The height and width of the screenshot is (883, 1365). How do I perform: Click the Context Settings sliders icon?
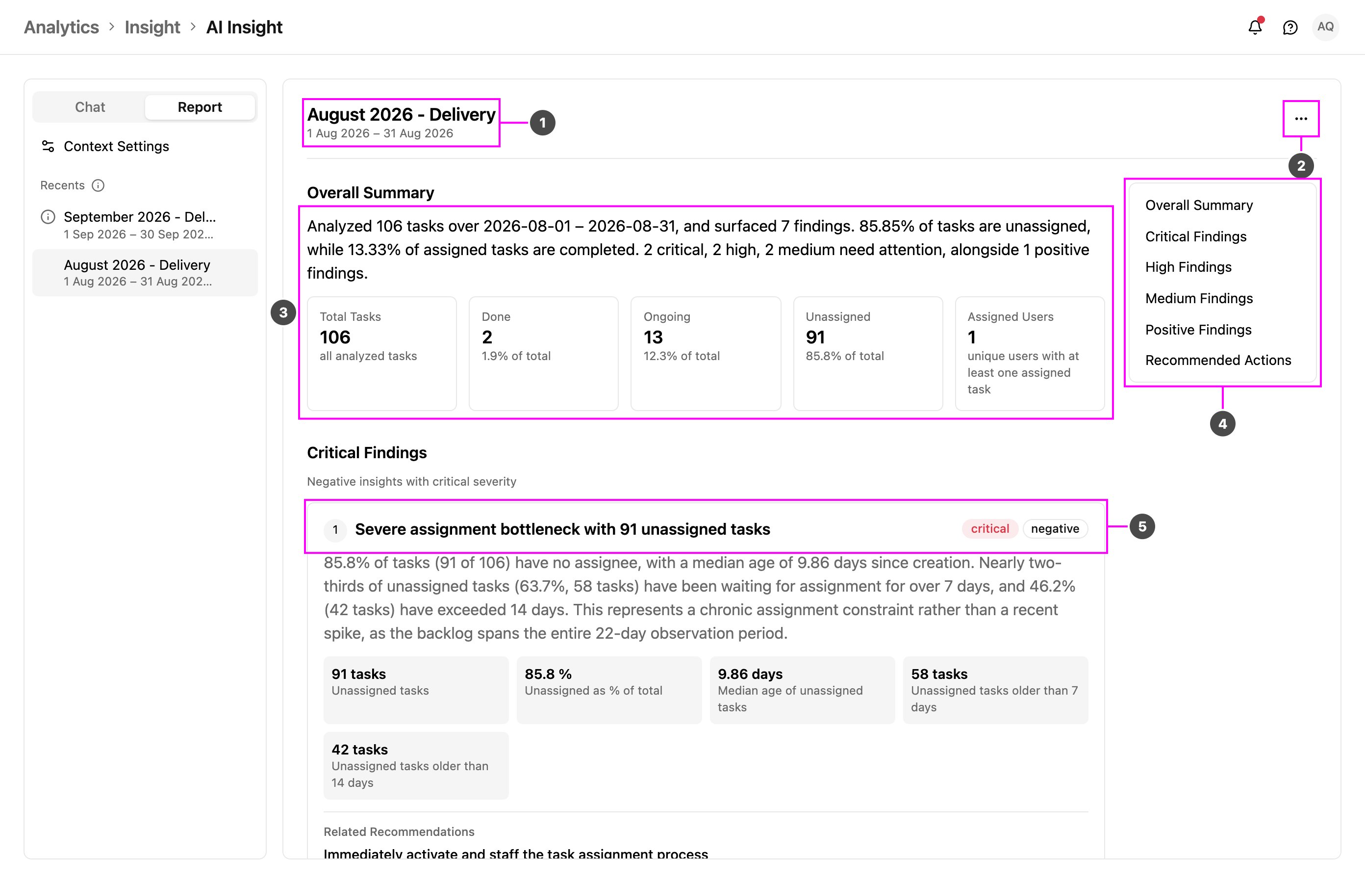tap(48, 146)
